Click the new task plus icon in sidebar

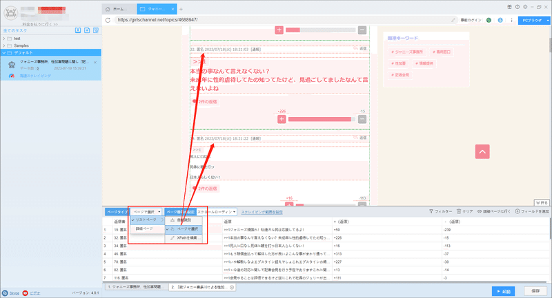coord(87,30)
